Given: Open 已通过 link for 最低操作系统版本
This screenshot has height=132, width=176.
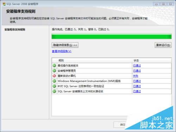Looking at the screenshot, I should tap(137, 65).
